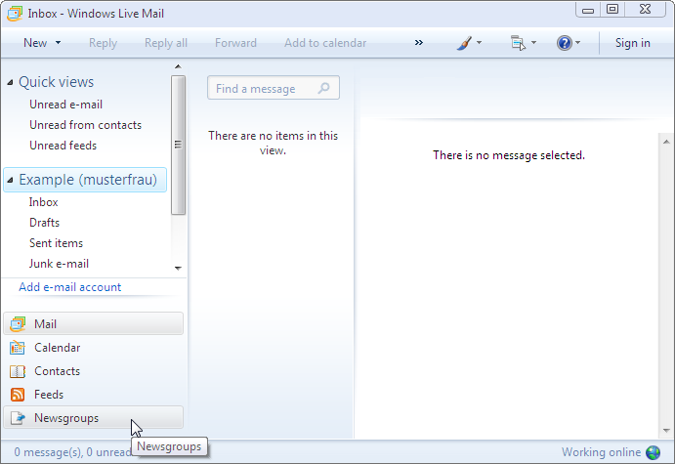Open the Feeds RSS icon

[18, 395]
